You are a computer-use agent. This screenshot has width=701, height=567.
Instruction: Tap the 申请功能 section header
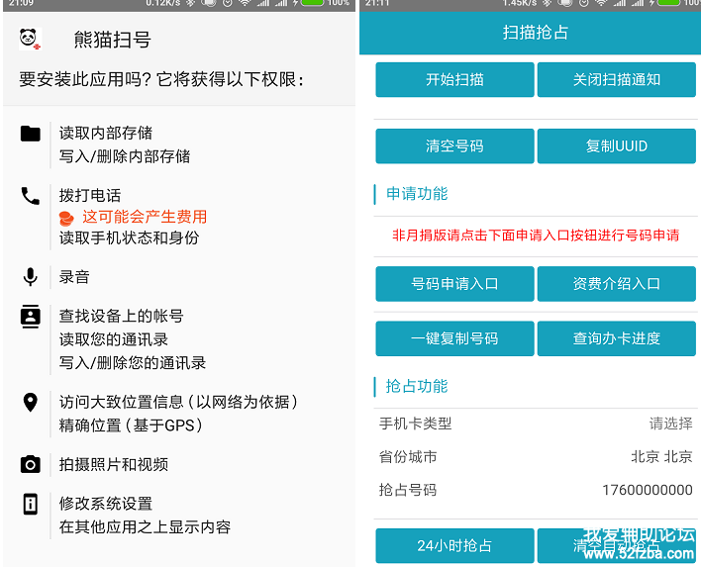417,194
